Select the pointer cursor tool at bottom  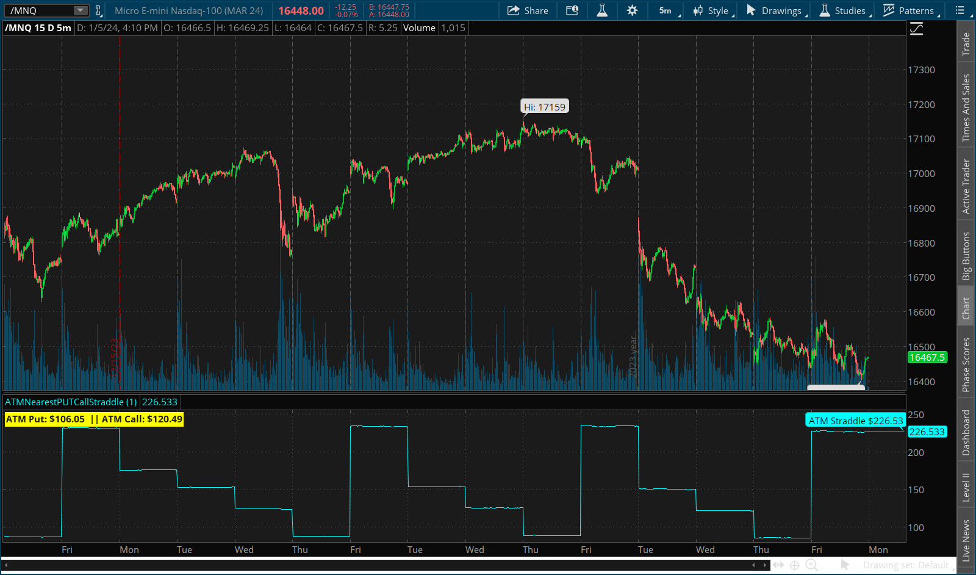click(x=845, y=565)
